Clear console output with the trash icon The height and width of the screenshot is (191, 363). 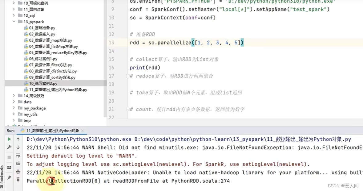(18, 179)
